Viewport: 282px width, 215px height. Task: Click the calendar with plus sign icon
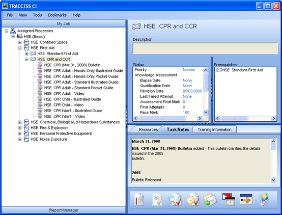point(246,199)
